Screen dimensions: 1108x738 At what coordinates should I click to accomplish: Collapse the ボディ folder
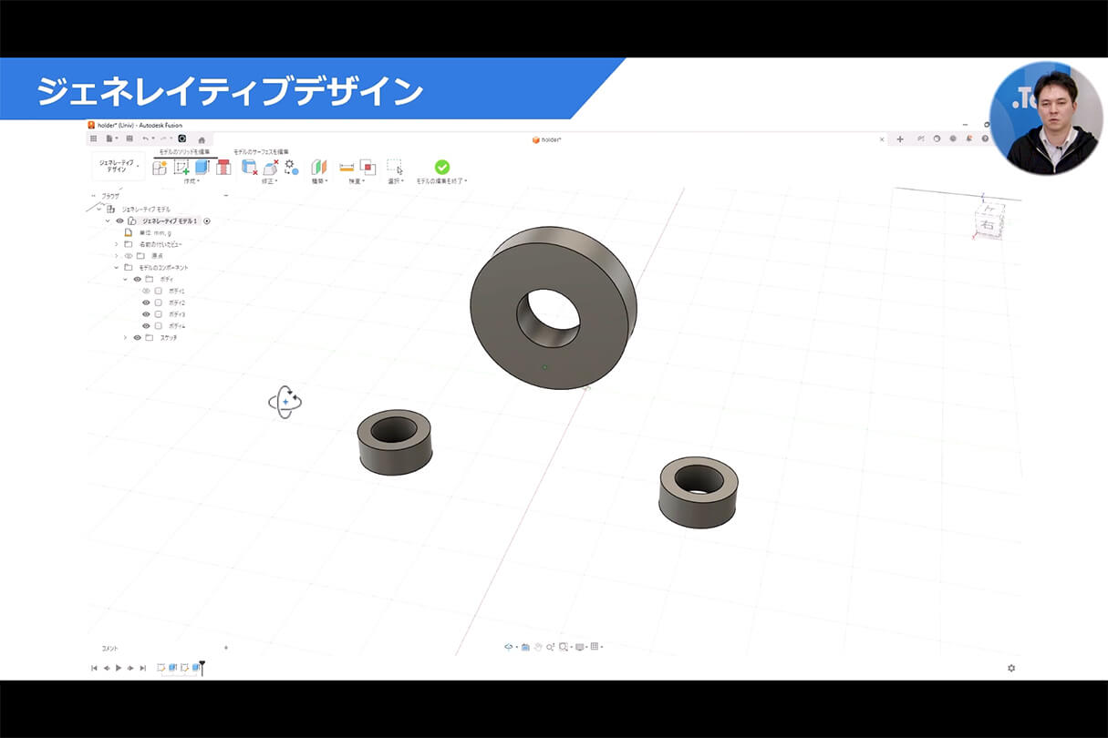click(x=126, y=279)
